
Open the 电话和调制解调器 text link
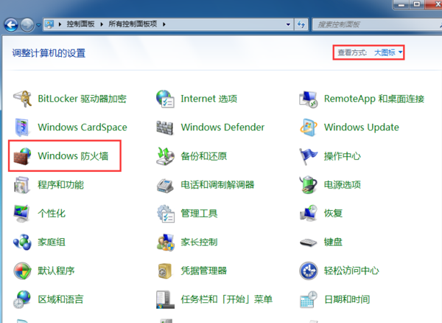pos(217,185)
